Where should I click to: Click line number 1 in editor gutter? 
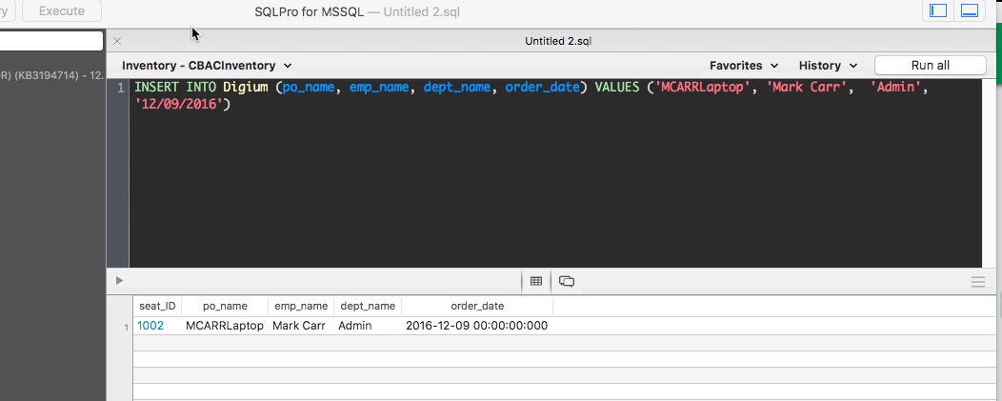pyautogui.click(x=121, y=87)
